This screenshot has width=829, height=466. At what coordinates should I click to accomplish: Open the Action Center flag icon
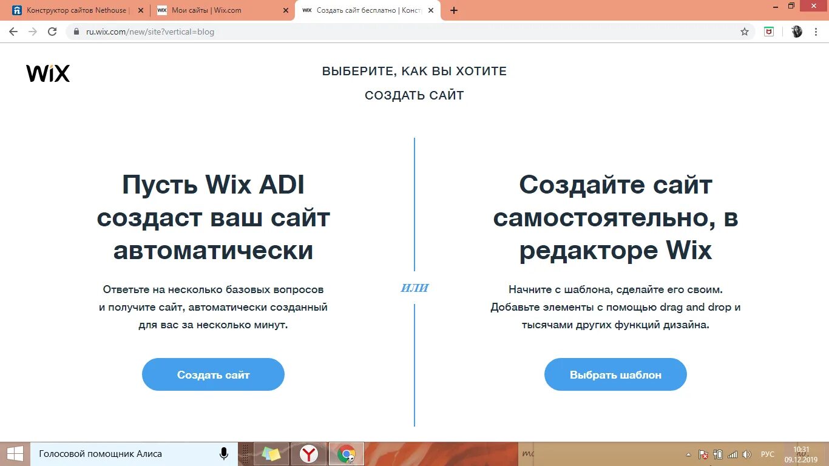click(704, 454)
